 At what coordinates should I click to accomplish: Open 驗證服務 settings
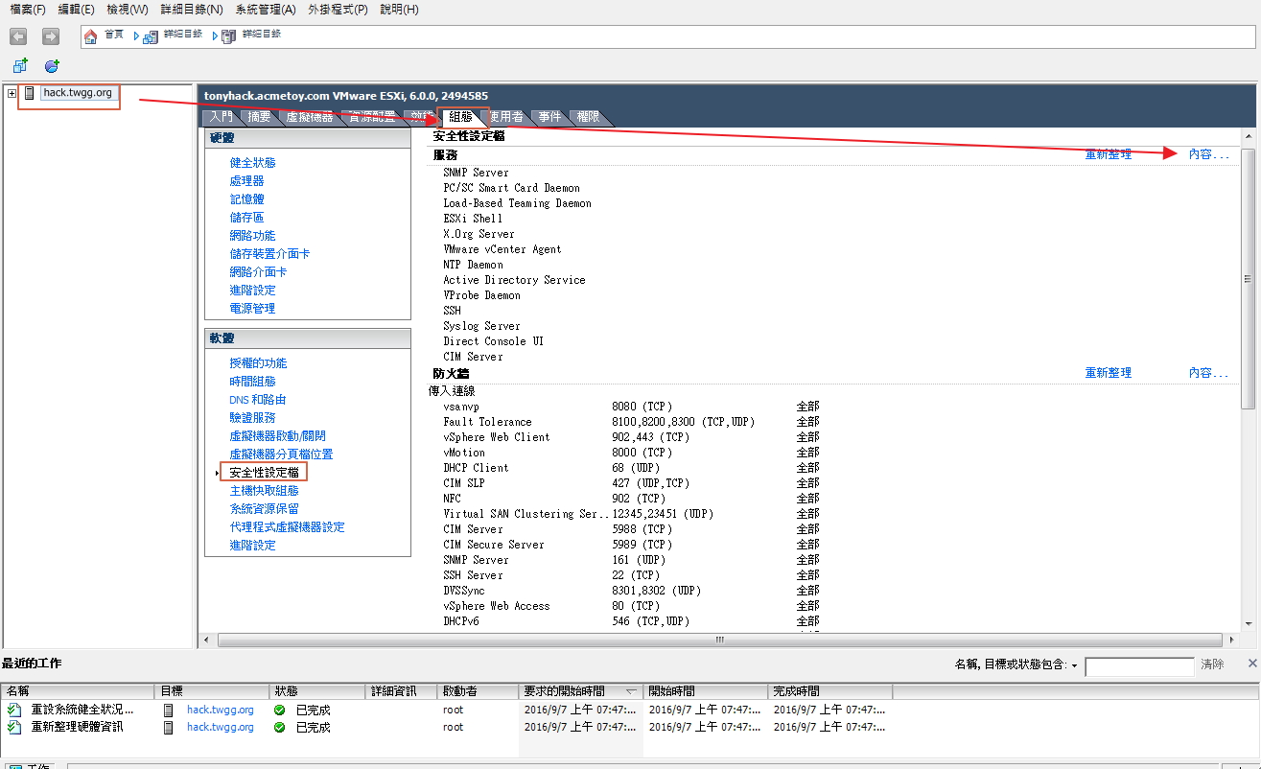[x=252, y=418]
